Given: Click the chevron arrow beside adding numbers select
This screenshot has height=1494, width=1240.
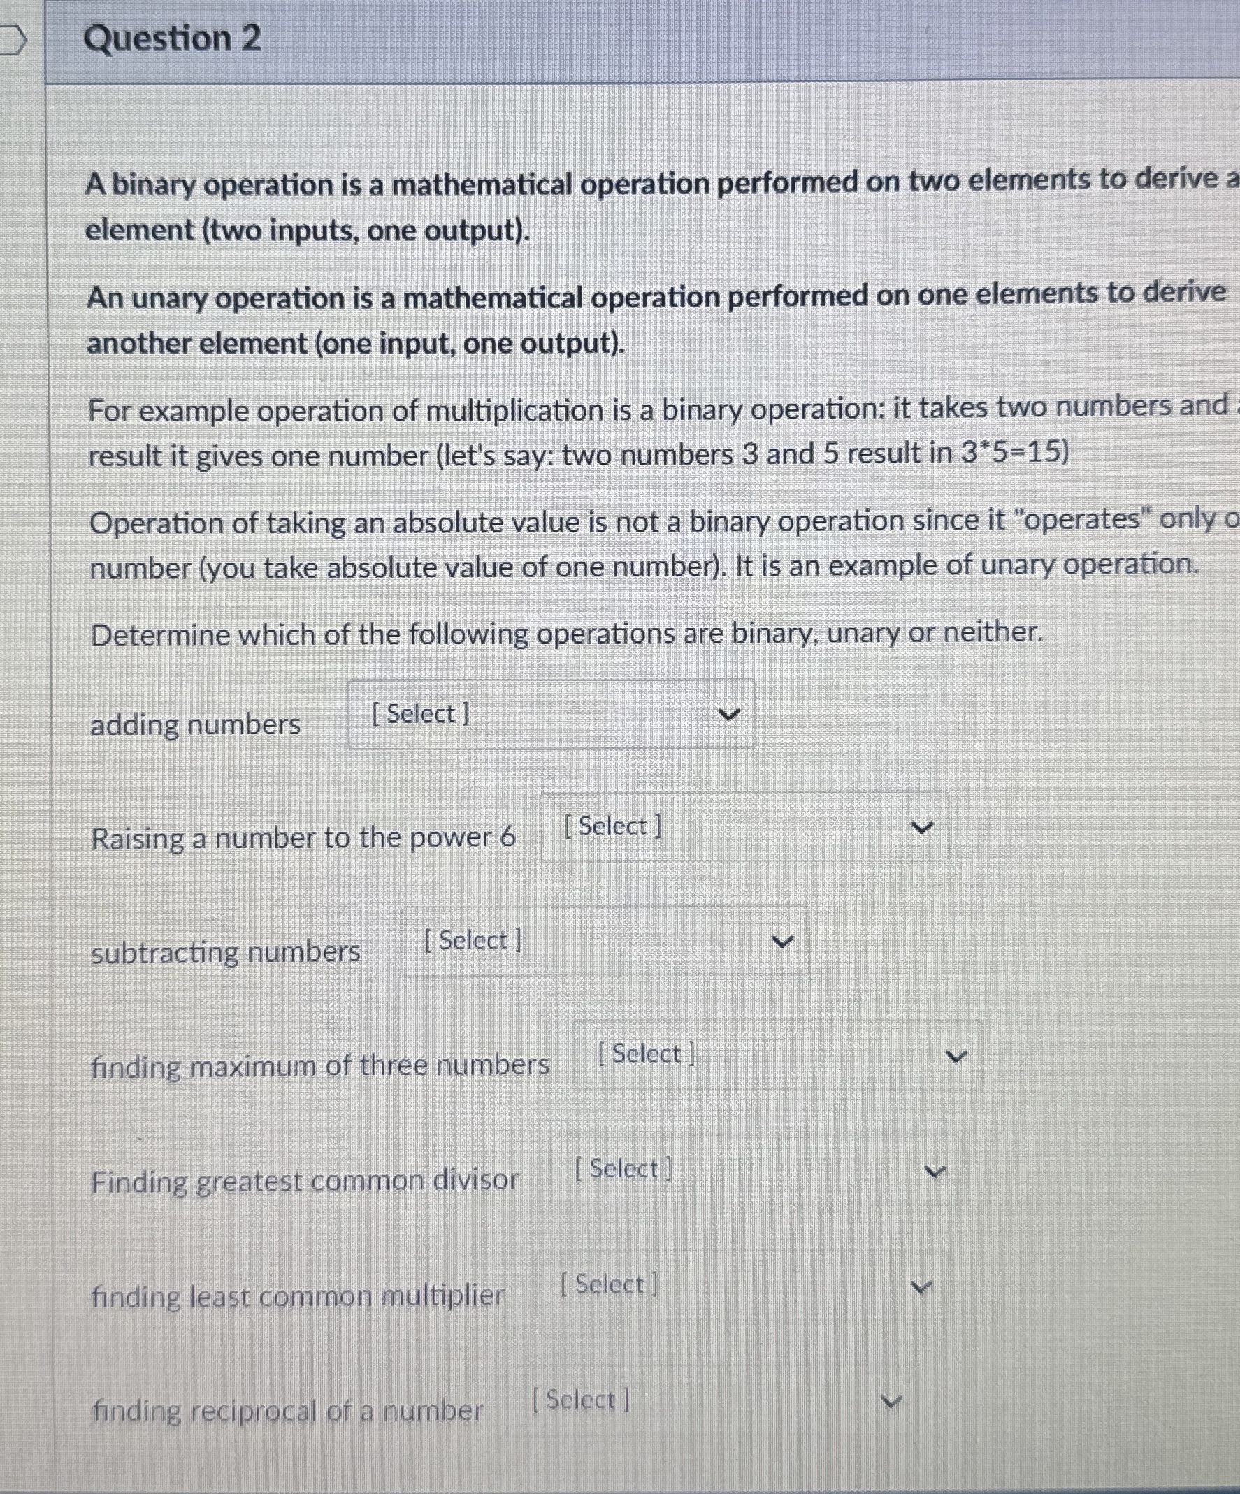Looking at the screenshot, I should pos(731,715).
